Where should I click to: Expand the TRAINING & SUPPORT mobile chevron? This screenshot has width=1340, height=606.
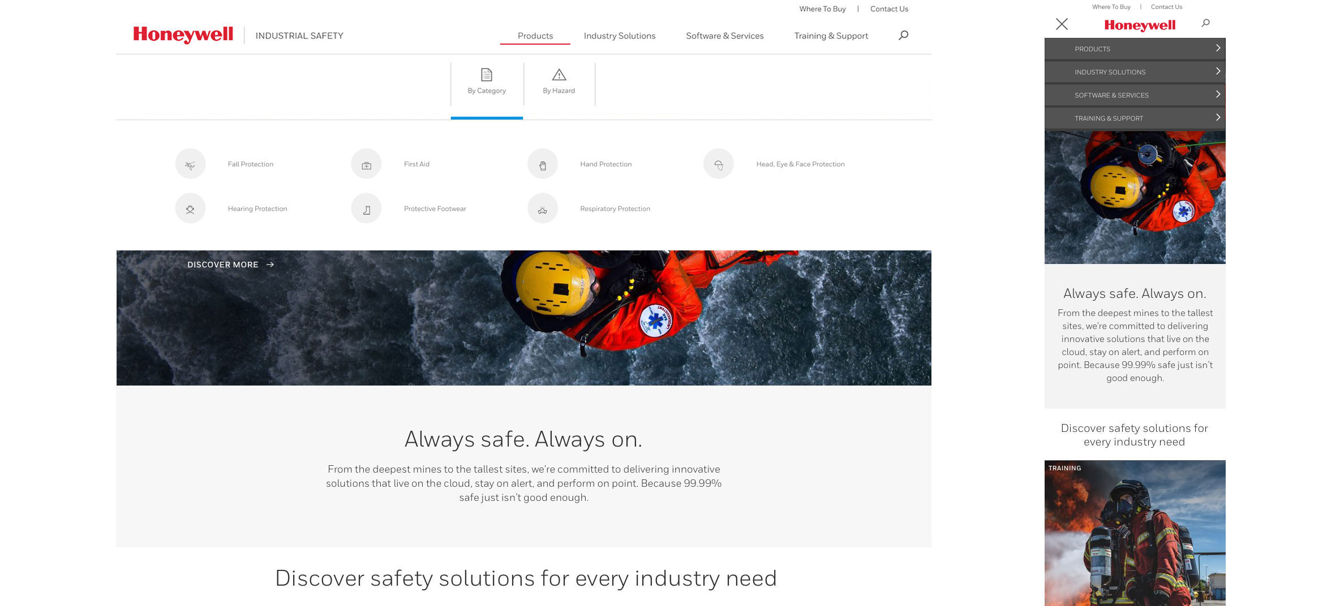click(1218, 118)
